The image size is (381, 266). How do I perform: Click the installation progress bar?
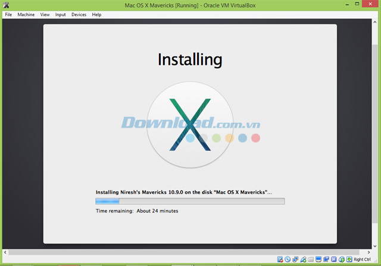coord(190,201)
